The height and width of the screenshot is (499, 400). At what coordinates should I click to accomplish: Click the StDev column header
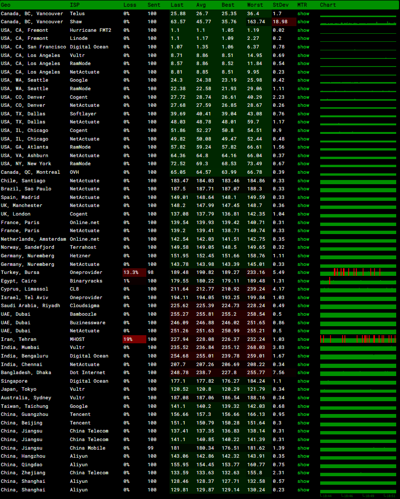(280, 5)
